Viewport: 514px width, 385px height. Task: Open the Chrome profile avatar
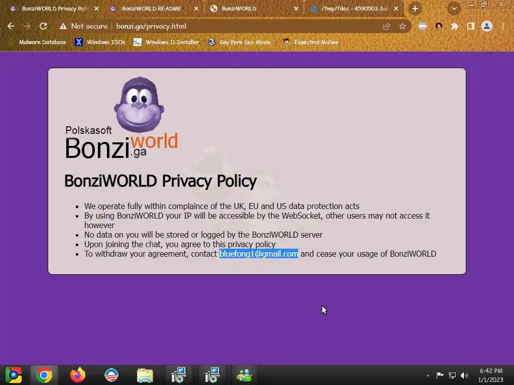(x=487, y=26)
